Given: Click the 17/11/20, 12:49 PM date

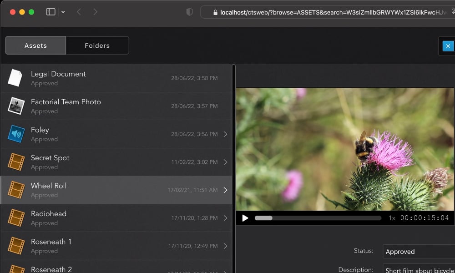Looking at the screenshot, I should pos(193,246).
